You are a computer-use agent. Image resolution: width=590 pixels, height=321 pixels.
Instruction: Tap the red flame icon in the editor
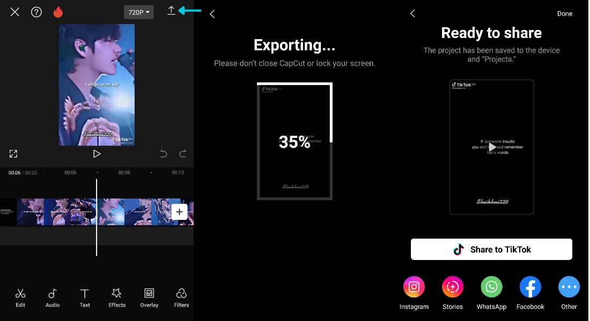point(58,12)
